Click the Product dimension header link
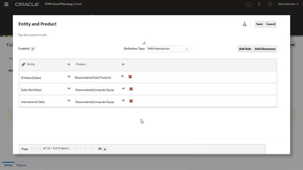The height and width of the screenshot is (170, 303). pos(81,64)
